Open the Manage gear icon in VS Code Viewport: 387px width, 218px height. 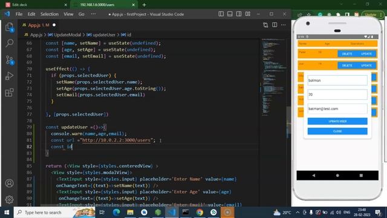(10, 199)
